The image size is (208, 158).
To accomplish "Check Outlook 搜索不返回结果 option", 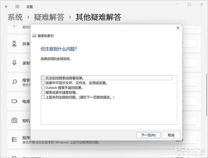I will click(43, 88).
